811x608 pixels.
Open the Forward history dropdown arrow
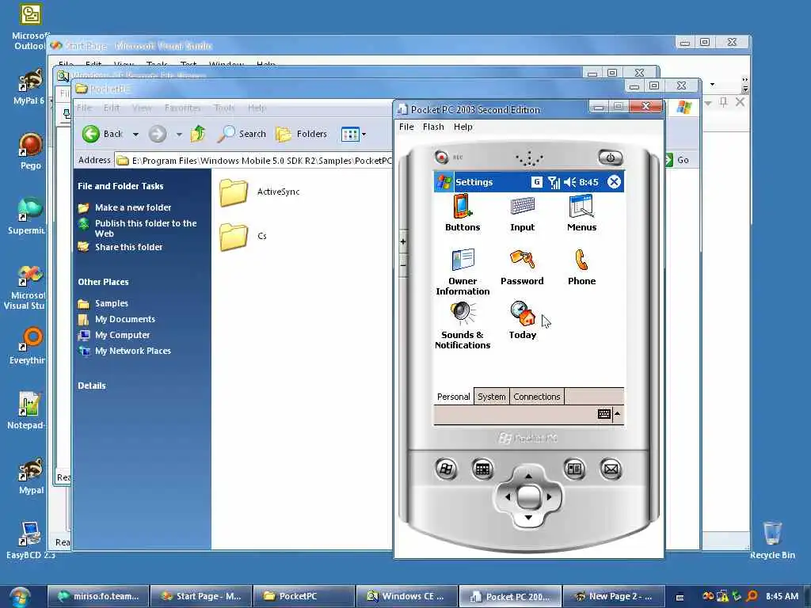[179, 135]
